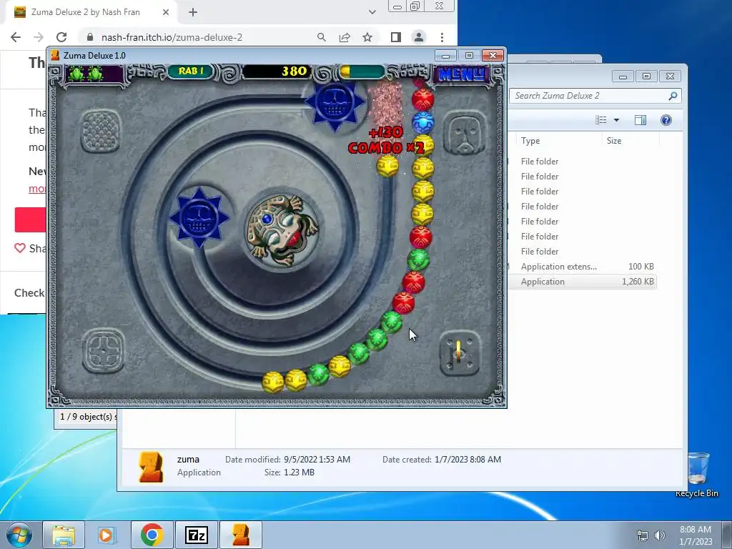
Task: Toggle Chrome side panel
Action: [x=396, y=37]
